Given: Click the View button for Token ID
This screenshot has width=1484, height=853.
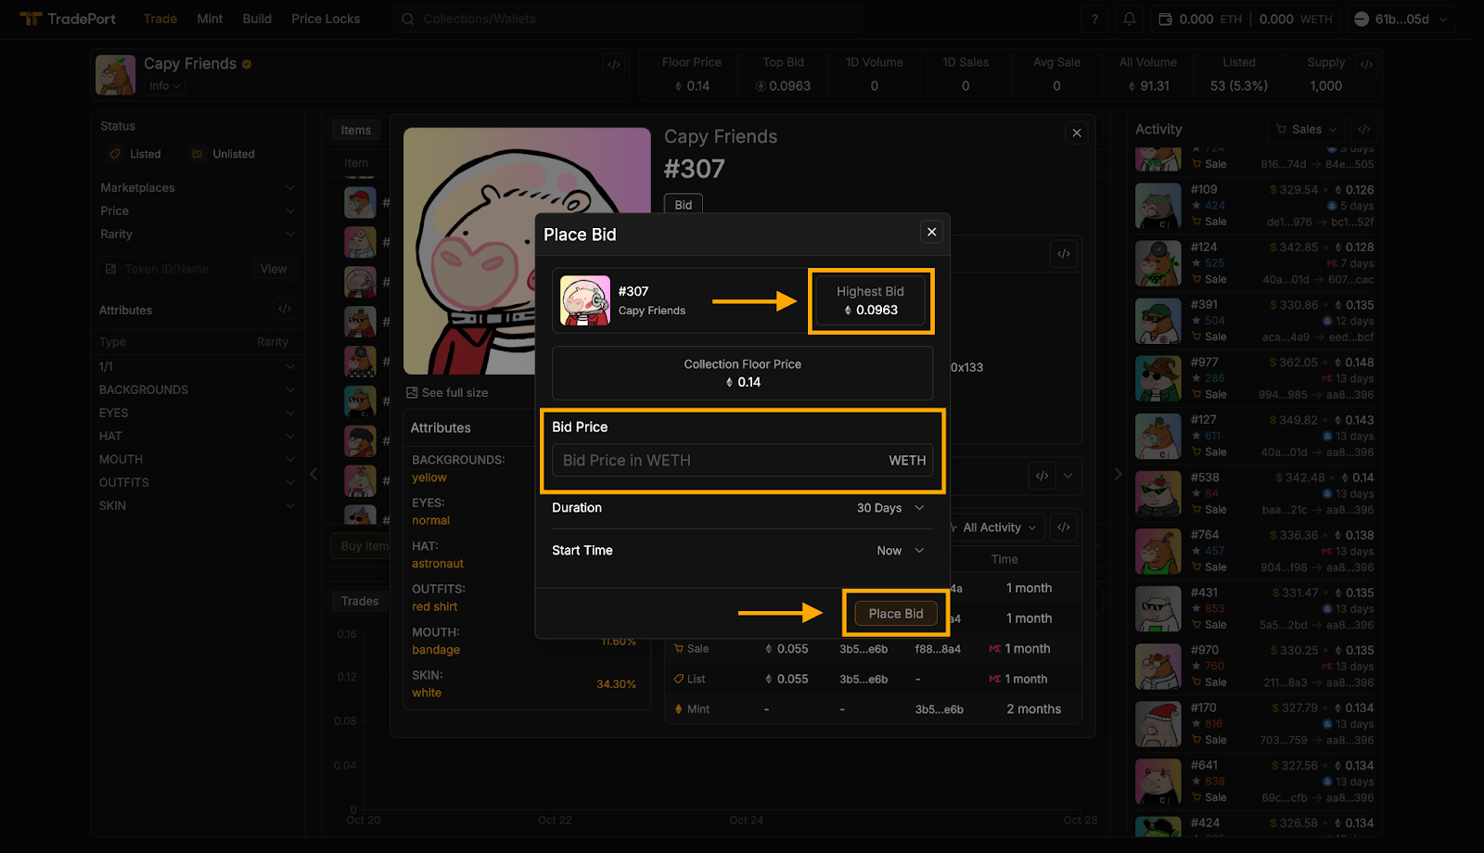Looking at the screenshot, I should click(274, 269).
